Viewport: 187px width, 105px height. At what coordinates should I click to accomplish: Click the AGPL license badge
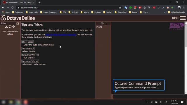[177, 26]
